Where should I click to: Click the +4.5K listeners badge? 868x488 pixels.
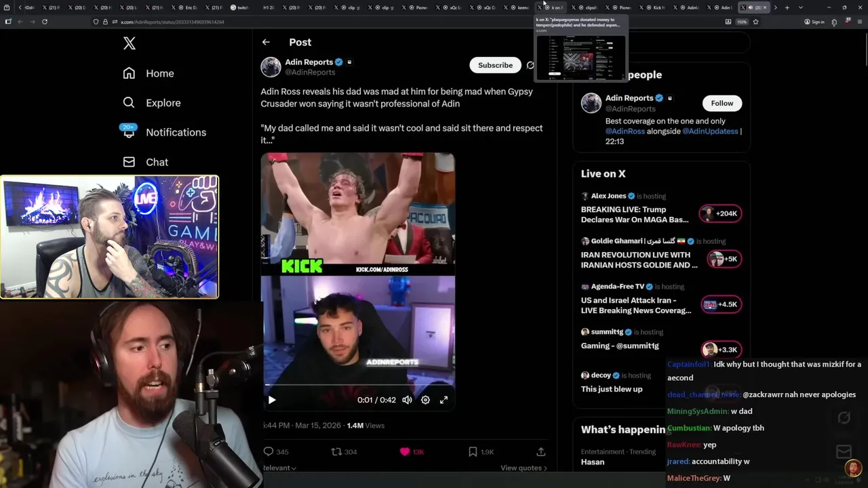pyautogui.click(x=720, y=304)
